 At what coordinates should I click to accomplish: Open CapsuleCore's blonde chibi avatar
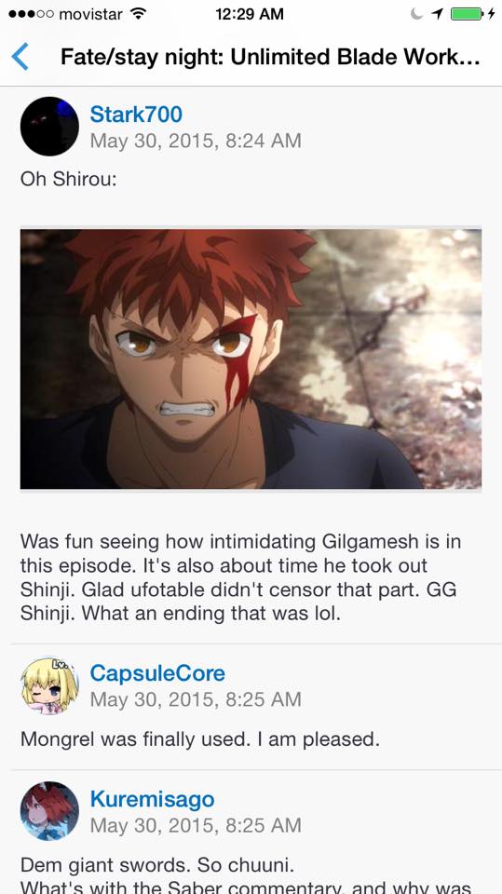click(x=49, y=685)
